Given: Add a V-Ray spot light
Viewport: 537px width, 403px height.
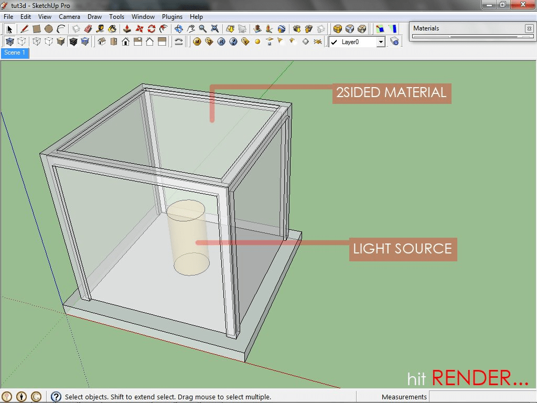Looking at the screenshot, I should coord(281,42).
